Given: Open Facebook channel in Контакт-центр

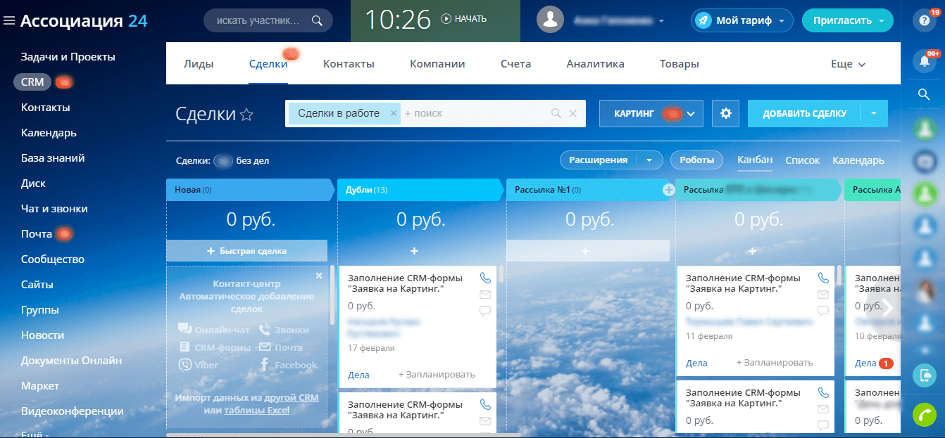Looking at the screenshot, I should coord(288,365).
